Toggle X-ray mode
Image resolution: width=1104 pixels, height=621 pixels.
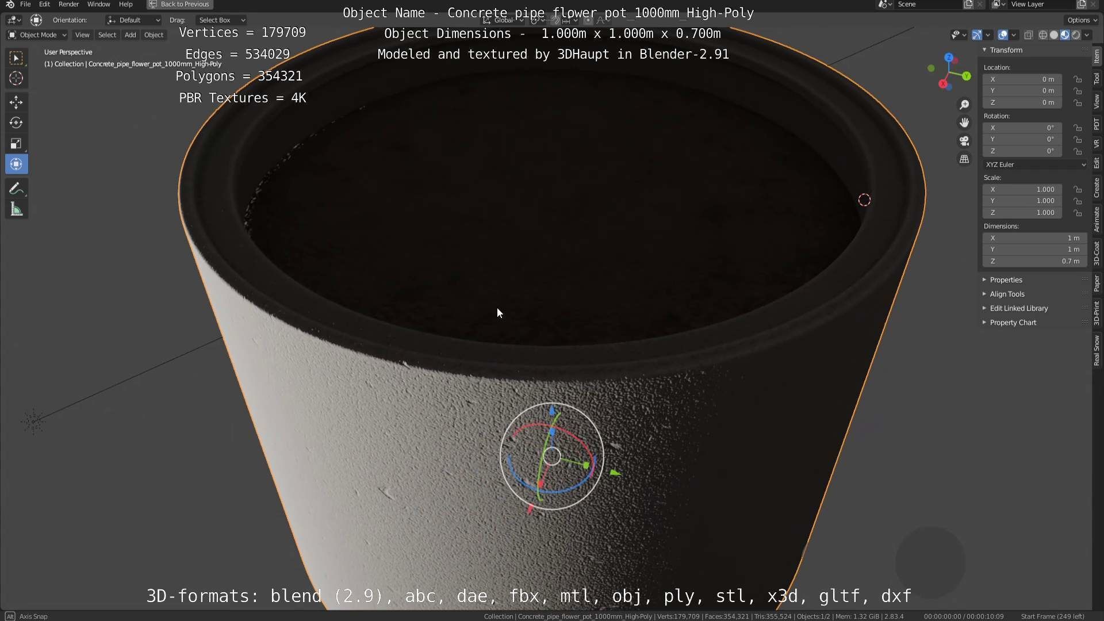coord(1028,35)
